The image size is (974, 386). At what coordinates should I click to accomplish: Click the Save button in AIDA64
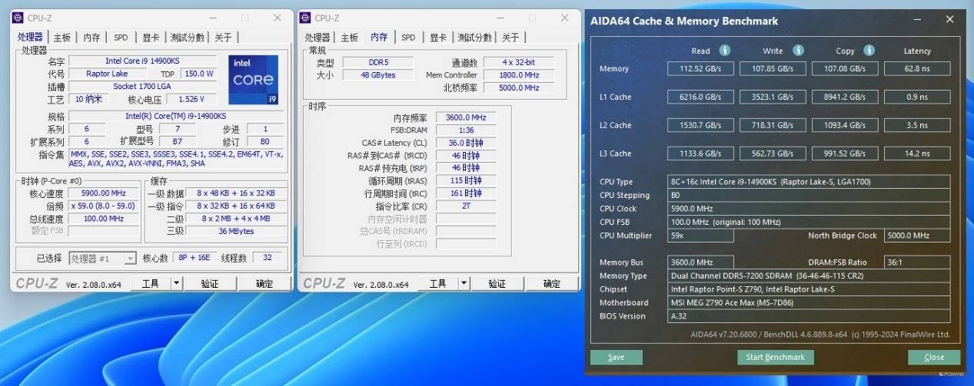coord(616,357)
